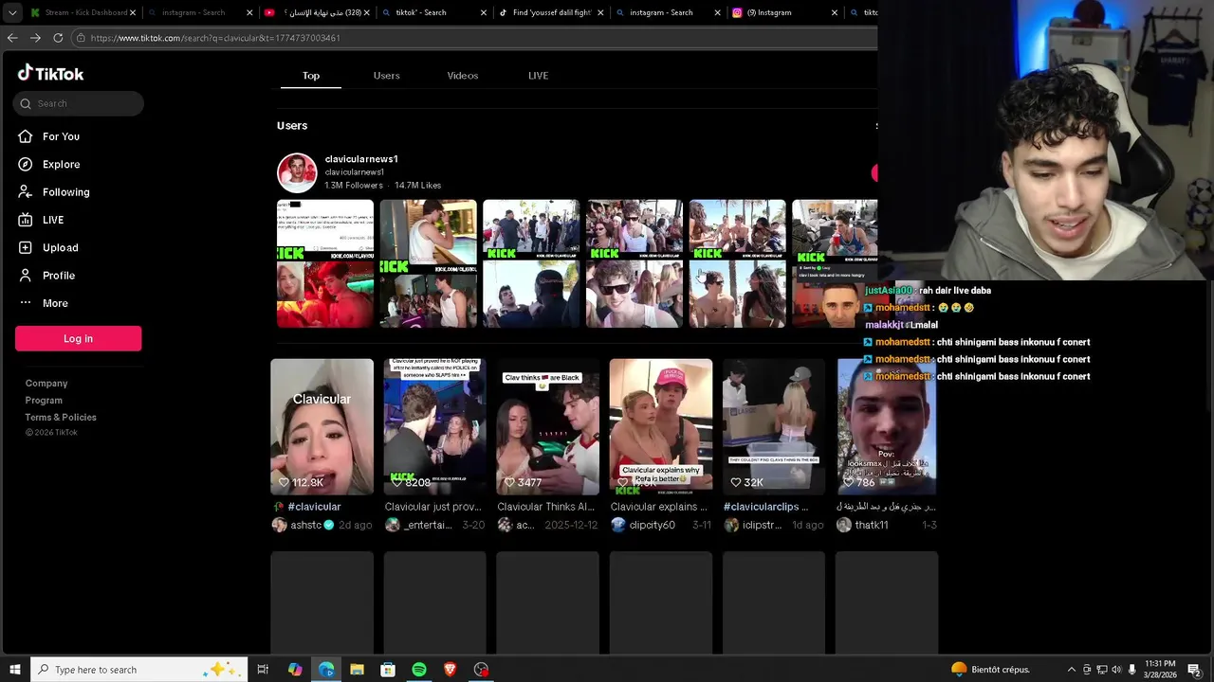Open Brave browser from taskbar
This screenshot has height=682, width=1214.
[450, 670]
